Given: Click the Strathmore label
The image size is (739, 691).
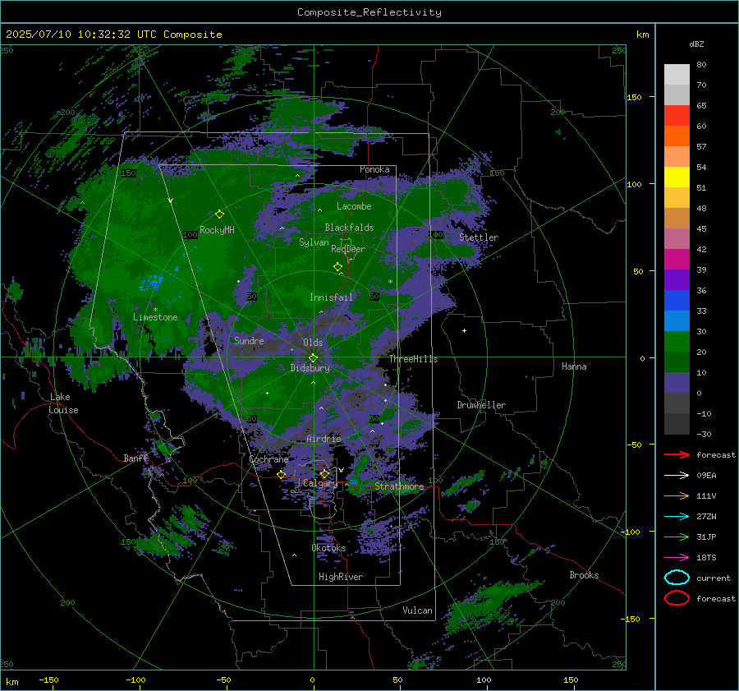Looking at the screenshot, I should (399, 486).
